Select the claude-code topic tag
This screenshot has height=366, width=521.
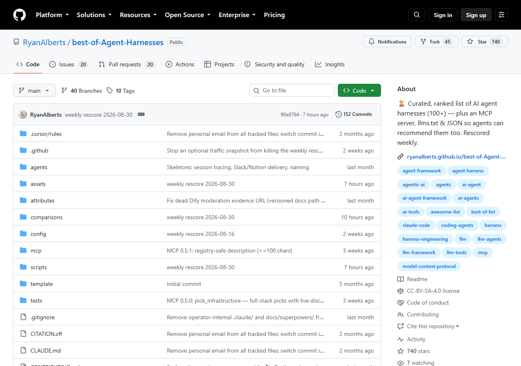pyautogui.click(x=416, y=225)
